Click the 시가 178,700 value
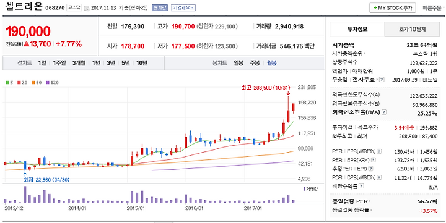 coord(133,46)
